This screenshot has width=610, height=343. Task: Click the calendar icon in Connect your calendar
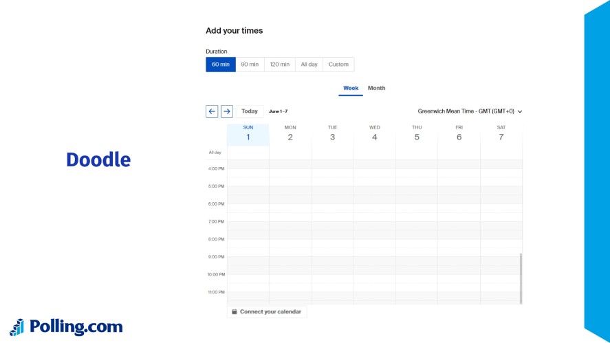click(x=235, y=312)
